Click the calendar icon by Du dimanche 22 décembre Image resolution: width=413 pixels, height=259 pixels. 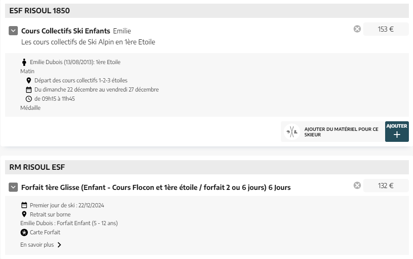(x=29, y=90)
